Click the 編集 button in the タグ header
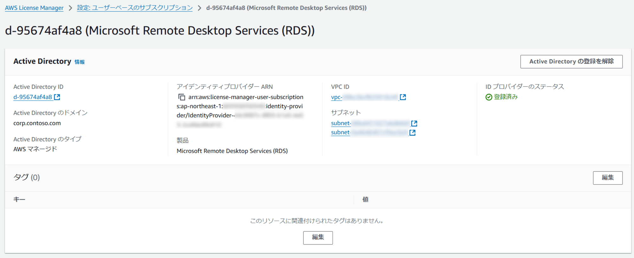 [608, 178]
